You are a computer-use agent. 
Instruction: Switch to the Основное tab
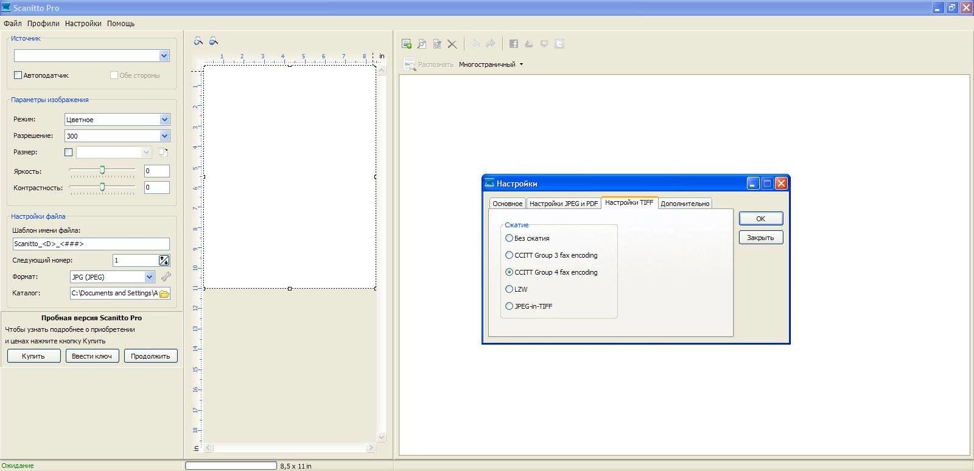point(507,204)
